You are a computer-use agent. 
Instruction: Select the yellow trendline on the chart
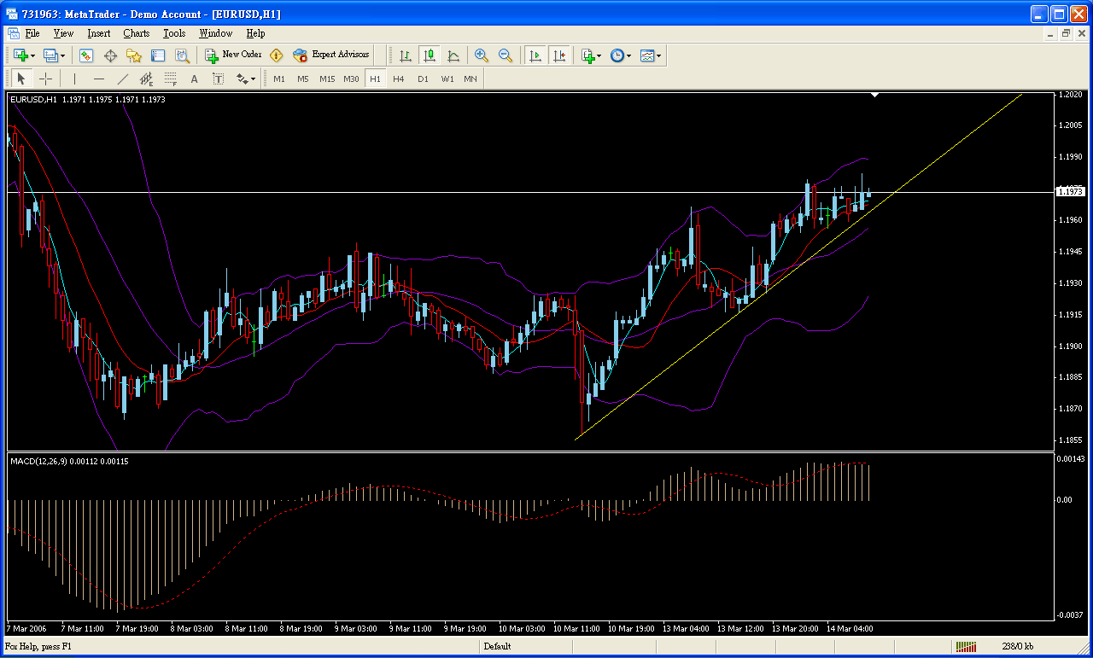(x=799, y=267)
